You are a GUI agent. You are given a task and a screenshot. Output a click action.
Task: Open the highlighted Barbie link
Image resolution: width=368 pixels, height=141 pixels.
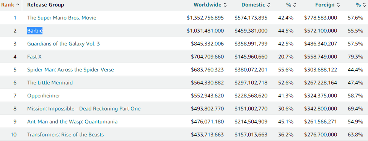pyautogui.click(x=35, y=31)
